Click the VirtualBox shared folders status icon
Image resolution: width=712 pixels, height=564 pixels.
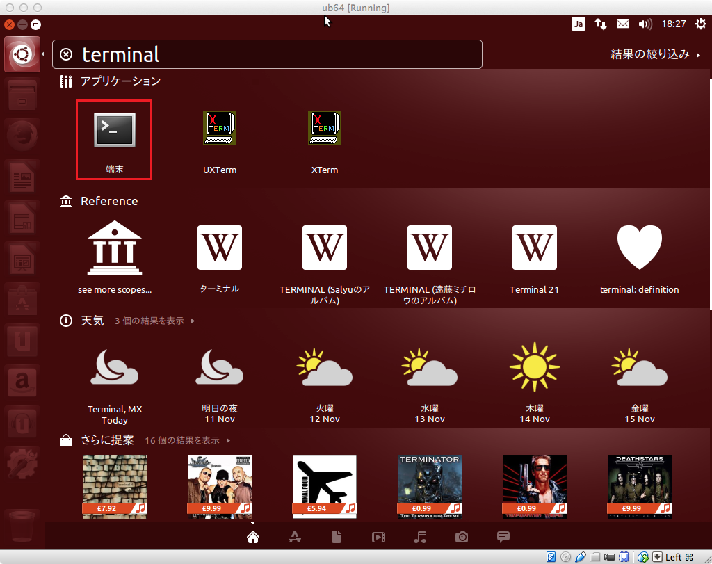[595, 557]
